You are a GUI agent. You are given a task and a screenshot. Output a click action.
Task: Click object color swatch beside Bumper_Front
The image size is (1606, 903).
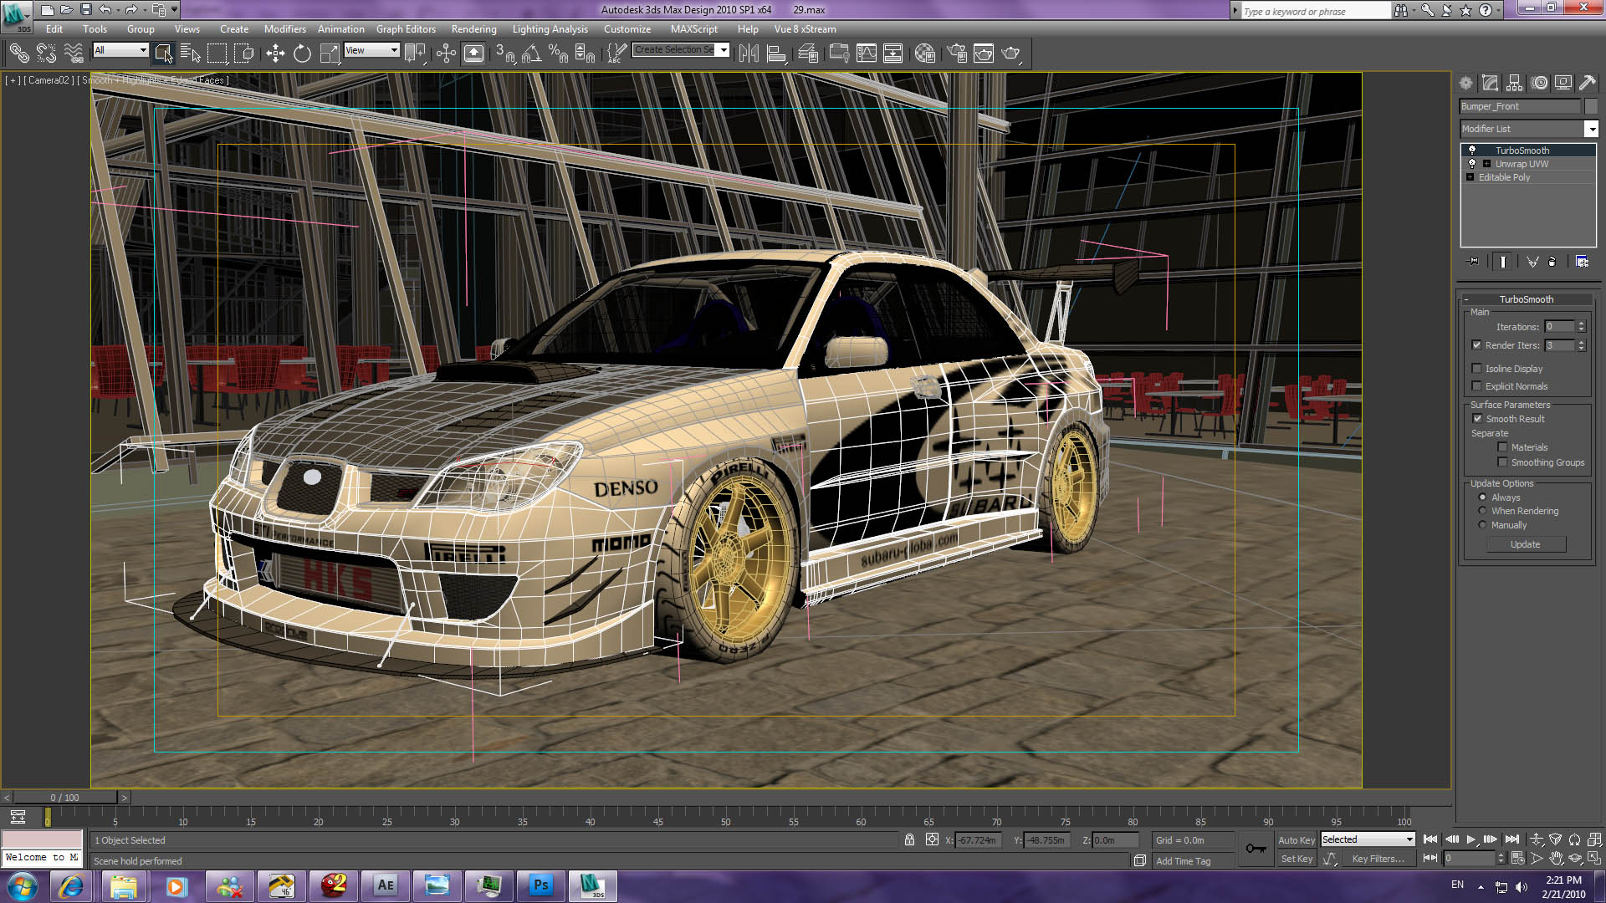click(x=1591, y=106)
